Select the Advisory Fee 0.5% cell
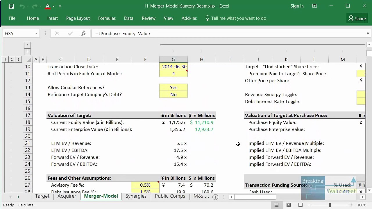Screen dimensions: 372x209 click(145, 185)
